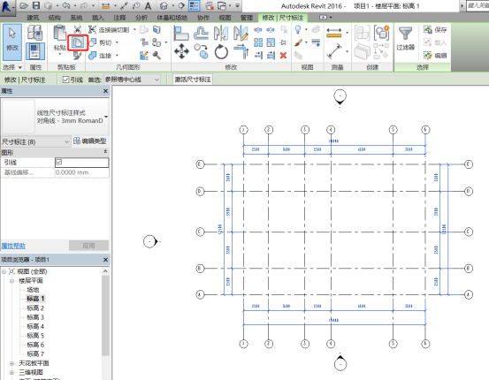489x380 pixels.
Task: Click the 激活尺寸标注 button
Action: click(x=193, y=80)
